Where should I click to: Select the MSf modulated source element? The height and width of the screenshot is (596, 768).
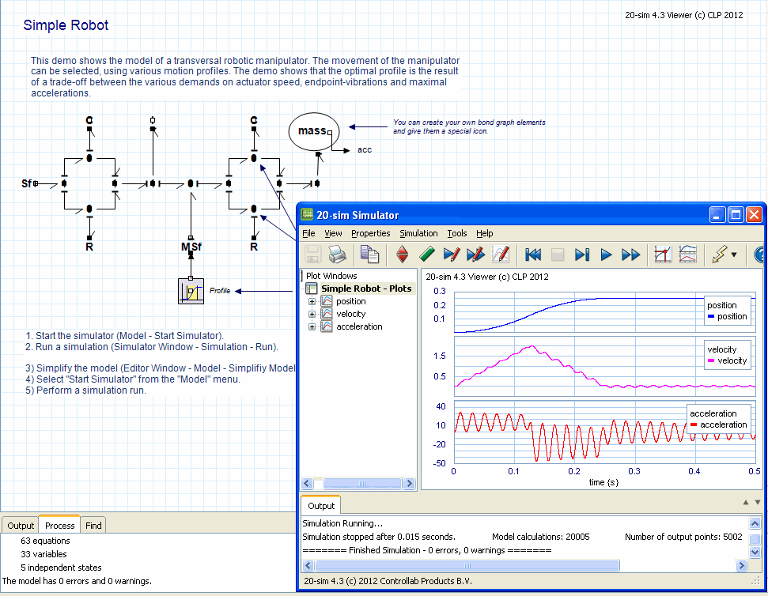(x=191, y=247)
